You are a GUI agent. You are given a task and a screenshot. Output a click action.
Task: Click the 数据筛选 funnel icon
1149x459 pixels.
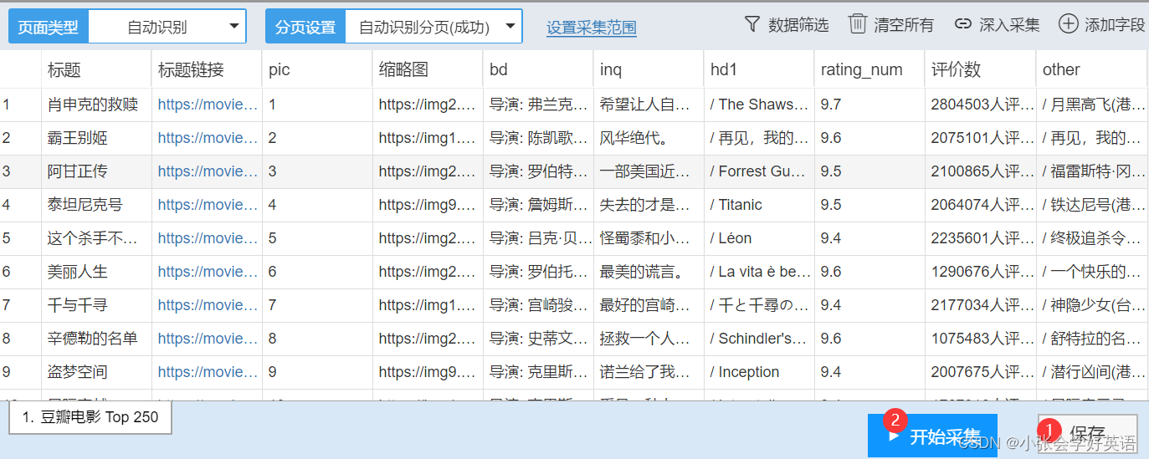751,24
